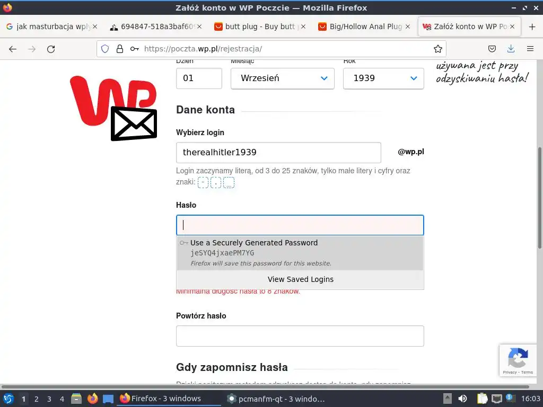543x407 pixels.
Task: Switch to virtual desktop 4
Action: [62, 399]
